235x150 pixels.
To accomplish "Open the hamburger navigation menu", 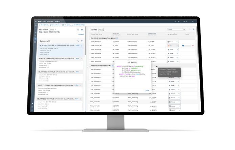I will pyautogui.click(x=36, y=21).
